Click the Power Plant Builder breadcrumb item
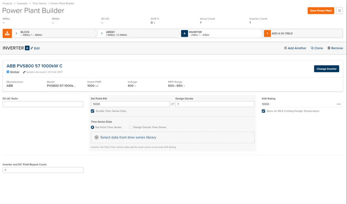 click(62, 3)
